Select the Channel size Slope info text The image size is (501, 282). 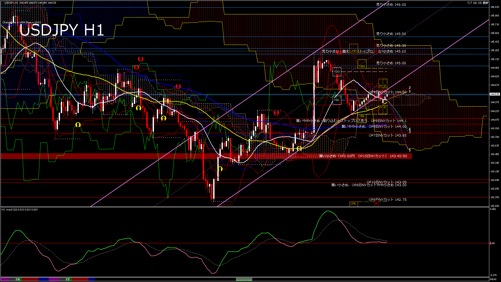pyautogui.click(x=22, y=22)
